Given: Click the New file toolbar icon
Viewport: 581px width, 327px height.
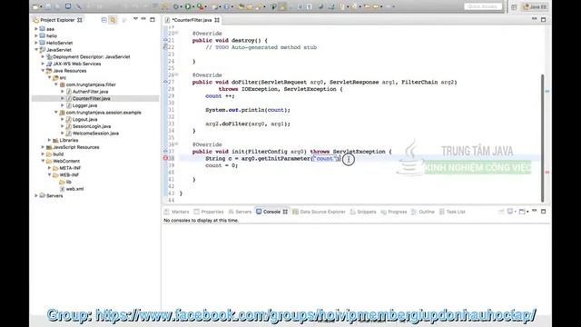Looking at the screenshot, I should [x=36, y=6].
